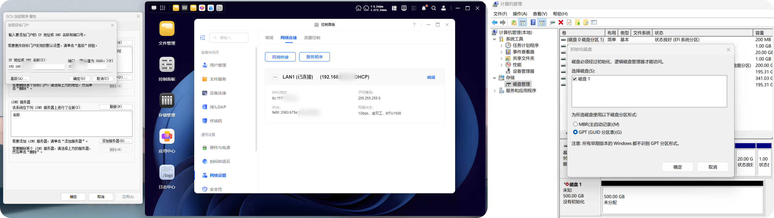774x218 pixels.
Task: Open the 日志中心 desktop icon
Action: point(167,172)
